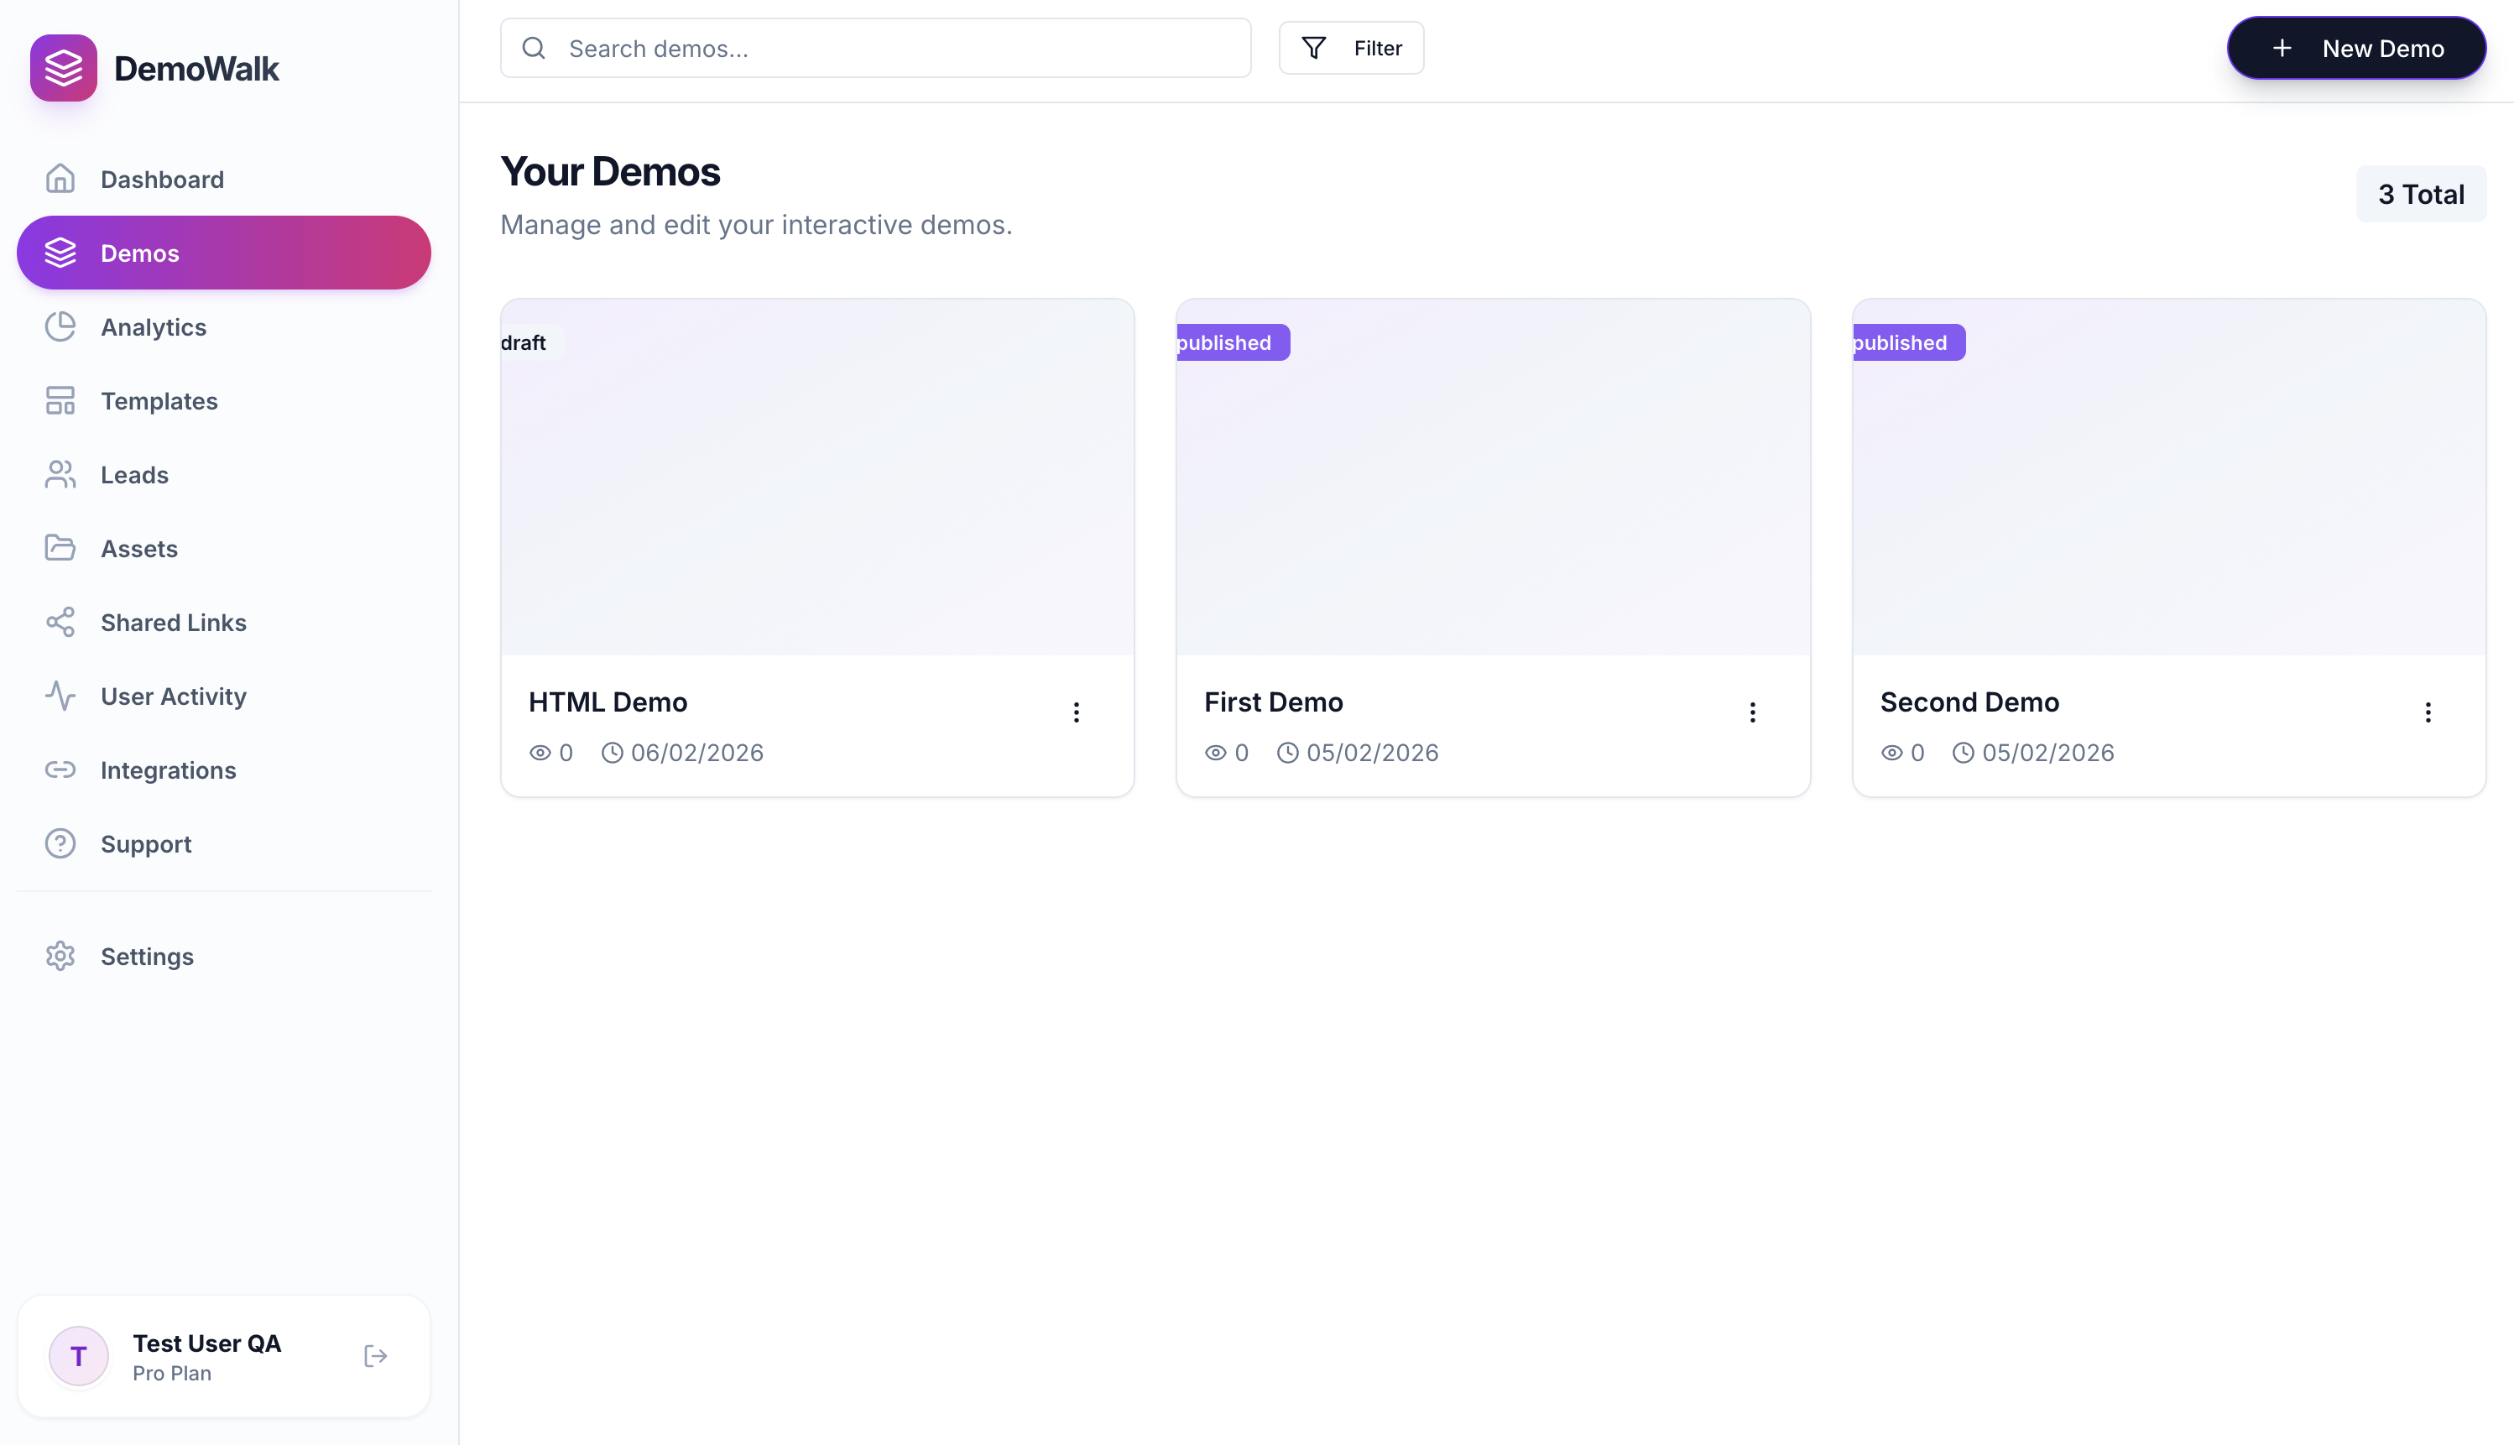The height and width of the screenshot is (1445, 2514).
Task: Click the Shared Links share icon
Action: (60, 623)
